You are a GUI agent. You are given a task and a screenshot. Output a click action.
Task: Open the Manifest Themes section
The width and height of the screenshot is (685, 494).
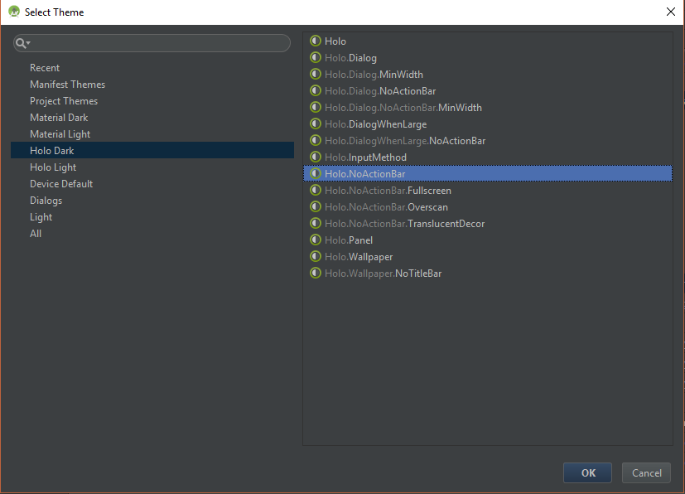coord(67,84)
